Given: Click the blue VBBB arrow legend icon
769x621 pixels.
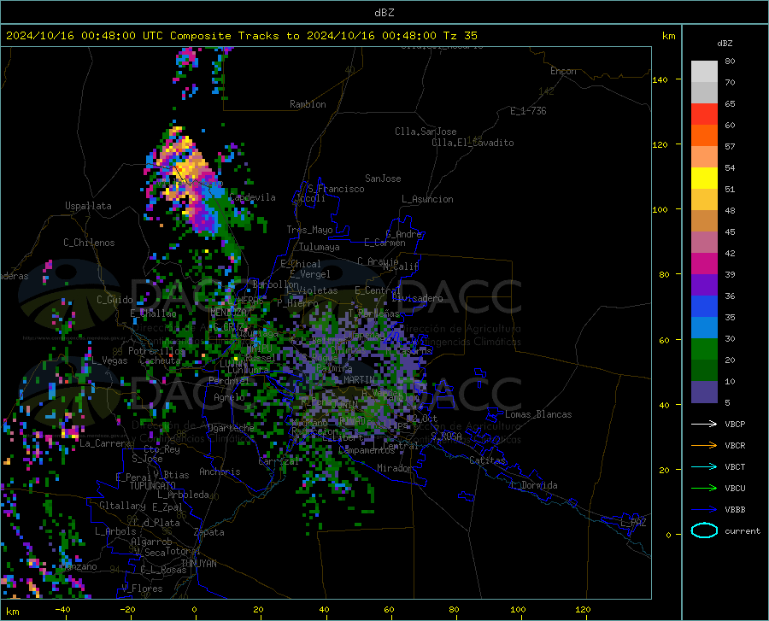Looking at the screenshot, I should (704, 509).
